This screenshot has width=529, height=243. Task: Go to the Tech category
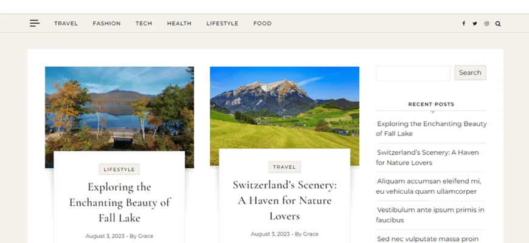(143, 23)
